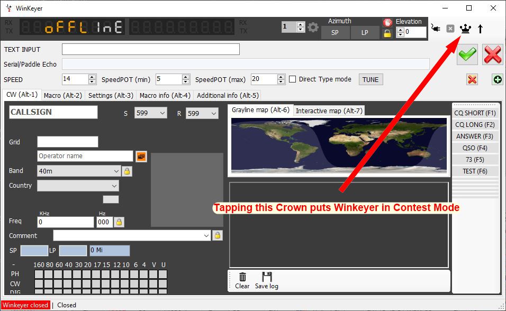Viewport: 506px width, 311px height.
Task: Toggle the padlock under the stop hand
Action: point(387,33)
